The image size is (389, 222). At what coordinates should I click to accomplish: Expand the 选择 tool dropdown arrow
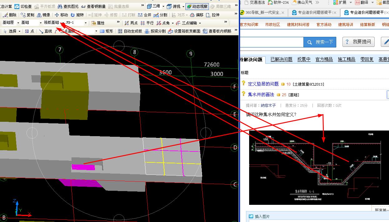tap(19, 31)
